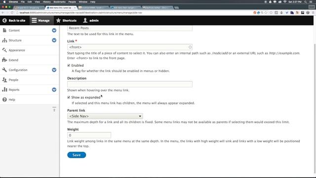This screenshot has height=178, width=316.
Task: Open the admin user toolbar item
Action: point(91,20)
